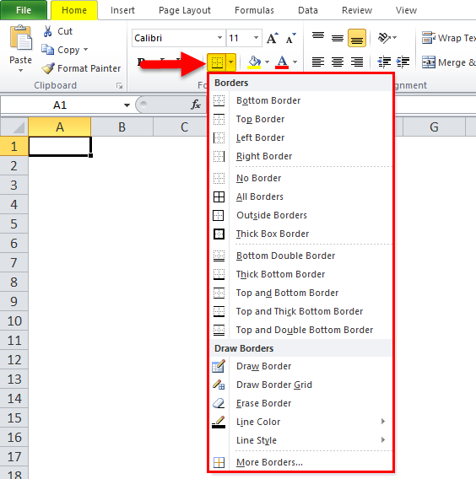Choose Right Border option

coord(301,156)
